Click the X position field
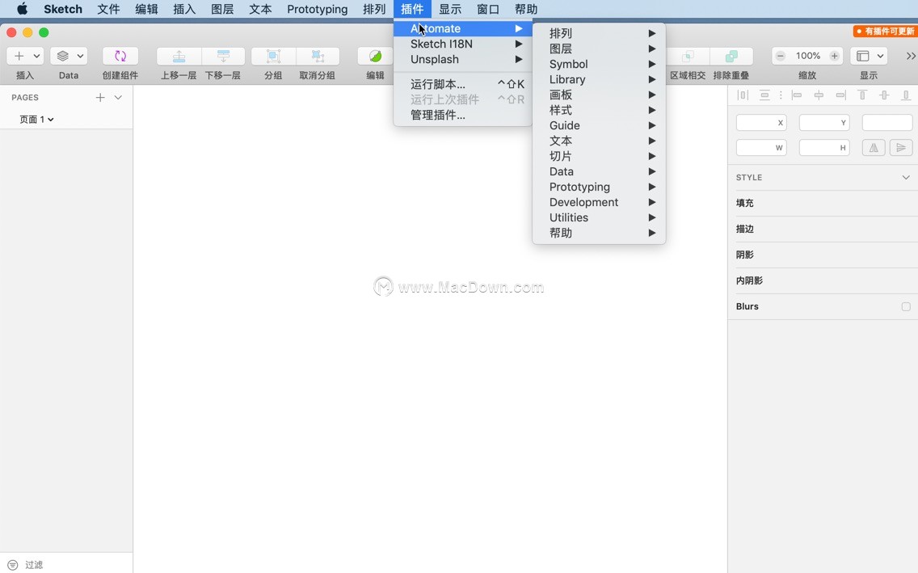Screen dimensions: 918x573 tap(761, 122)
